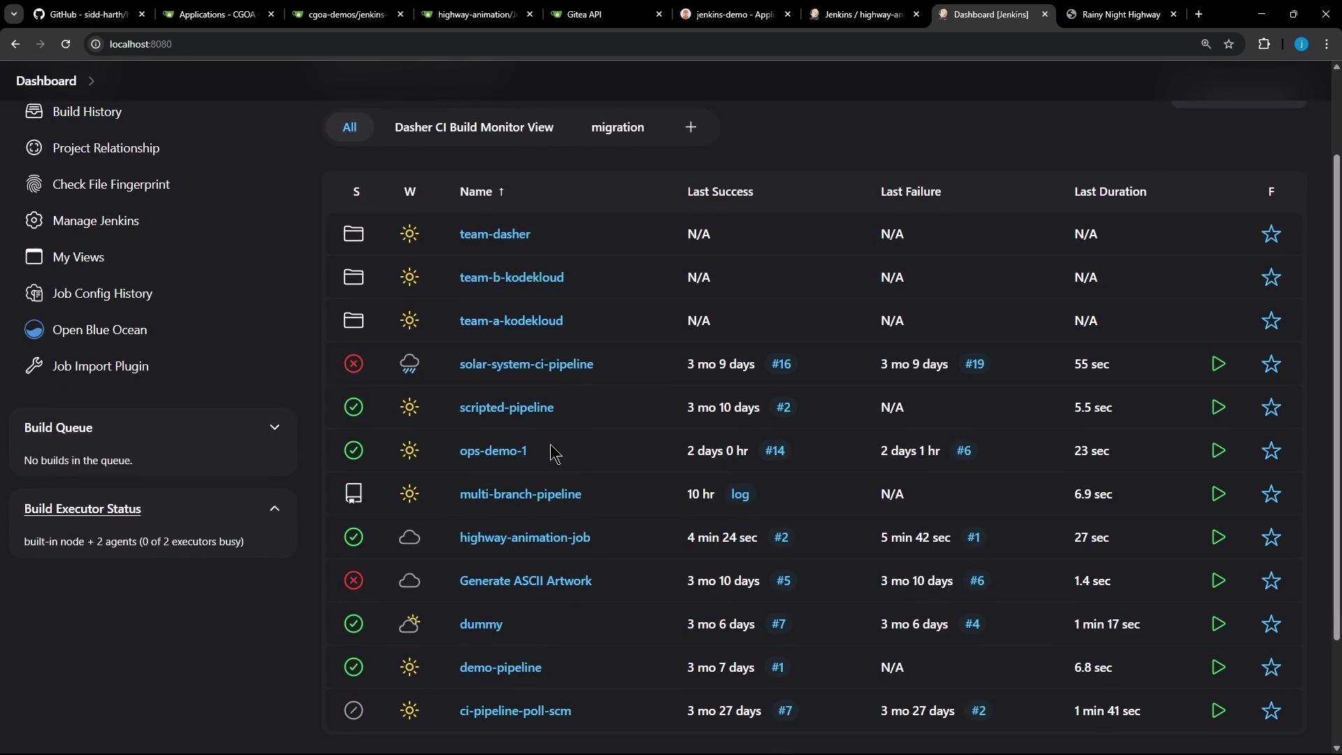Open the Generate ASCII Artwork job

(526, 581)
